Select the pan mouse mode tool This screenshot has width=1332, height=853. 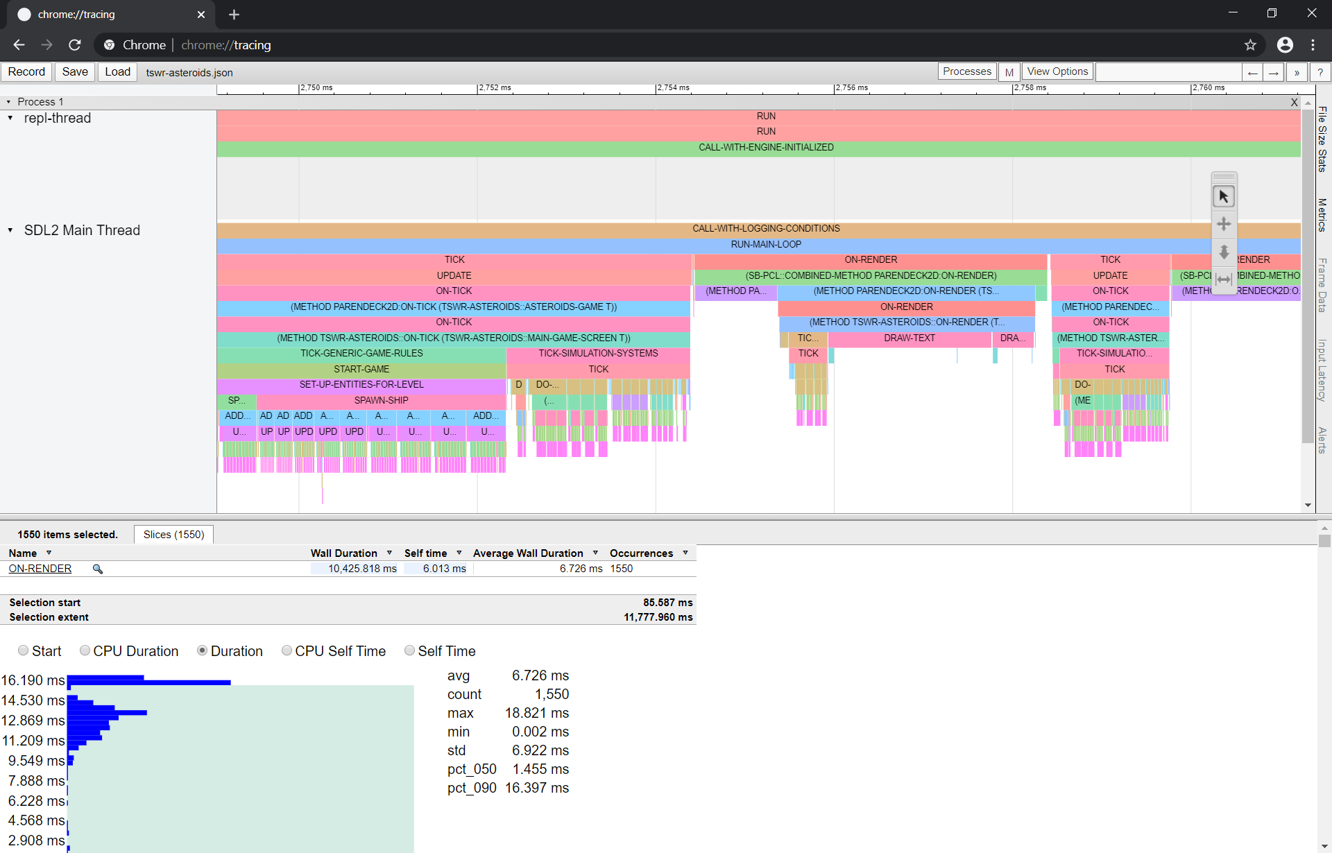pyautogui.click(x=1224, y=224)
